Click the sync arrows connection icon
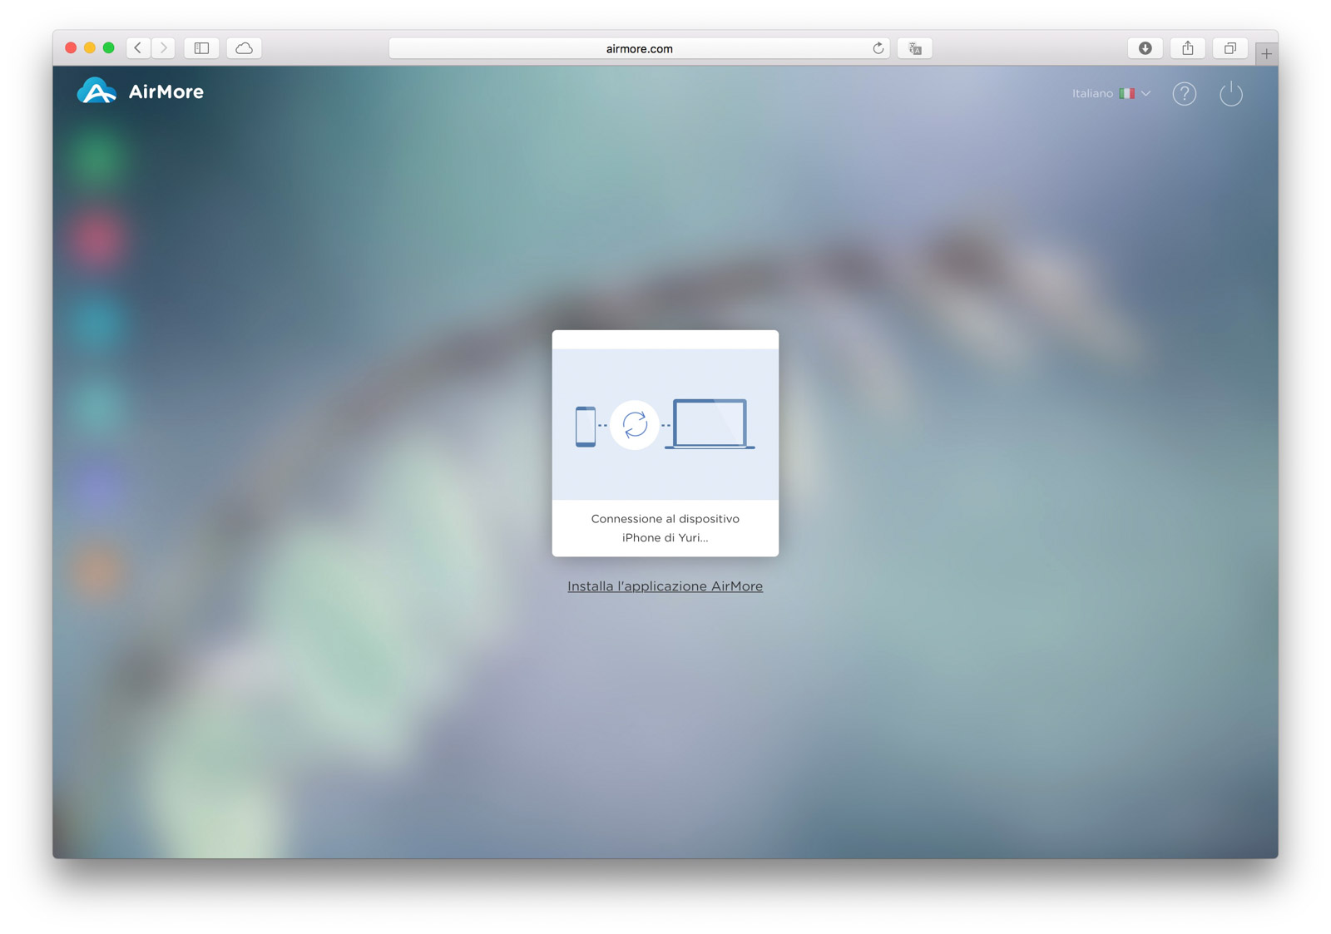 635,425
